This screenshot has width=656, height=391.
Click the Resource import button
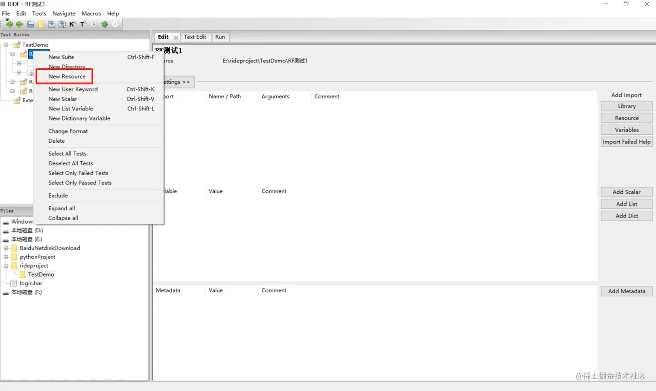coord(626,118)
